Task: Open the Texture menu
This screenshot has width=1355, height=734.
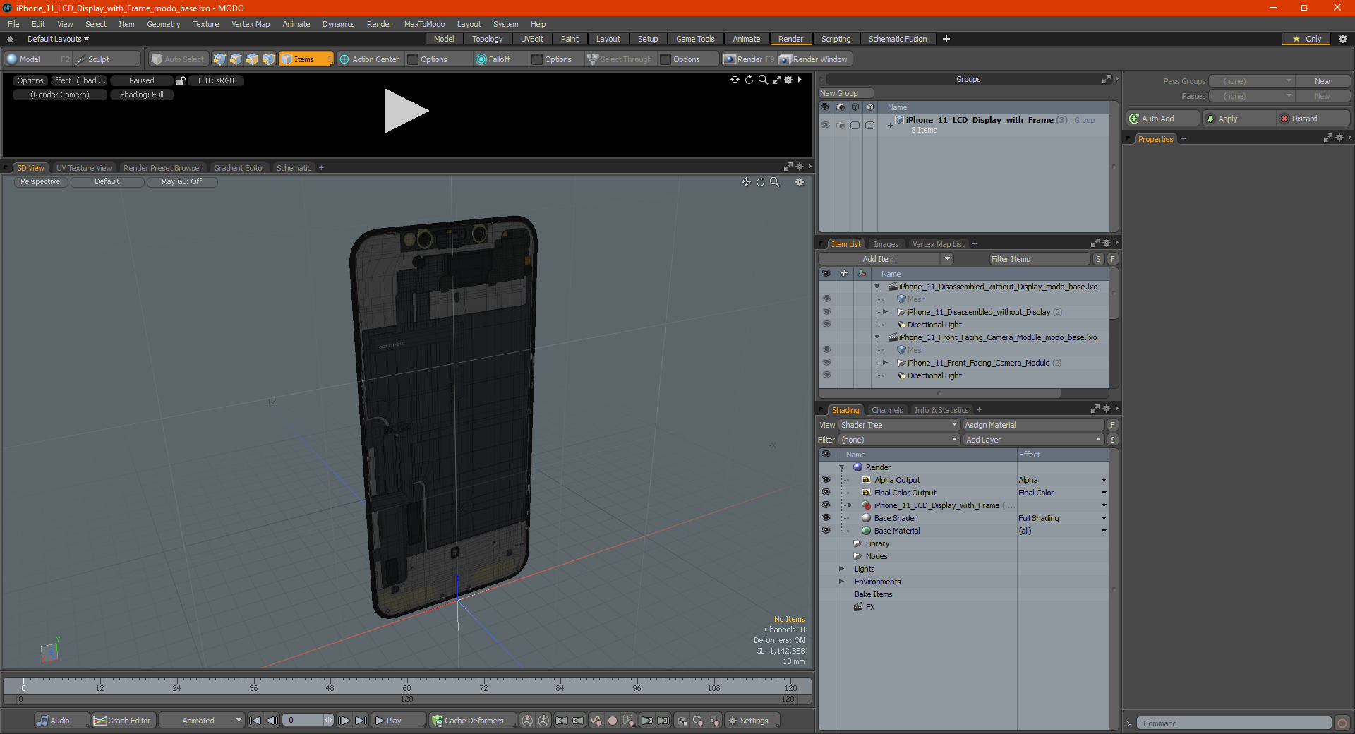Action: tap(205, 24)
